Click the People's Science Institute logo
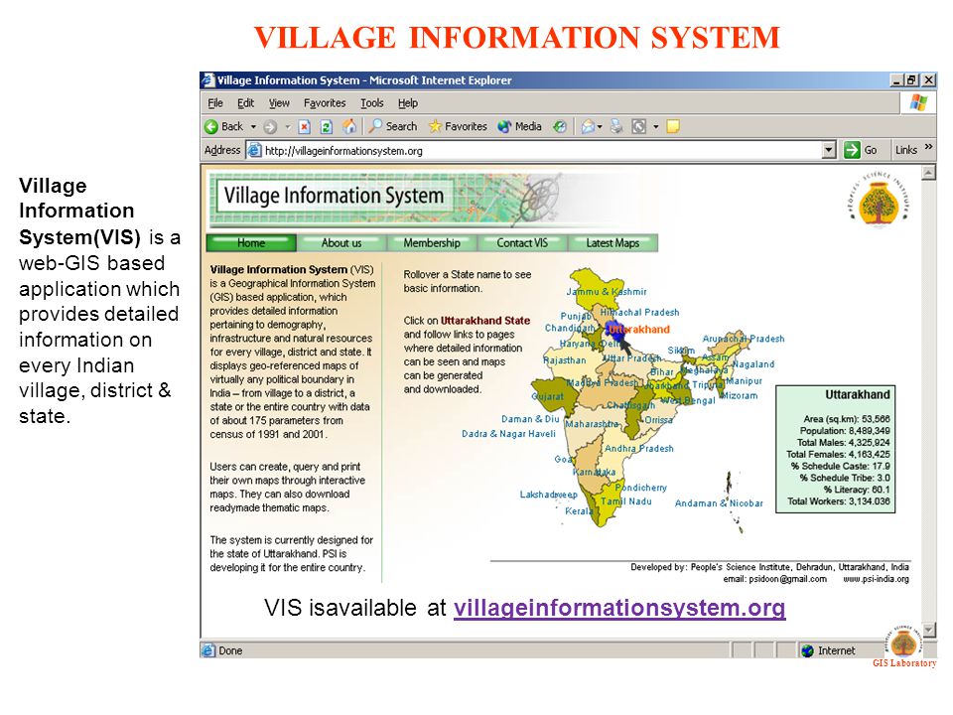The width and height of the screenshot is (953, 715). tap(877, 200)
